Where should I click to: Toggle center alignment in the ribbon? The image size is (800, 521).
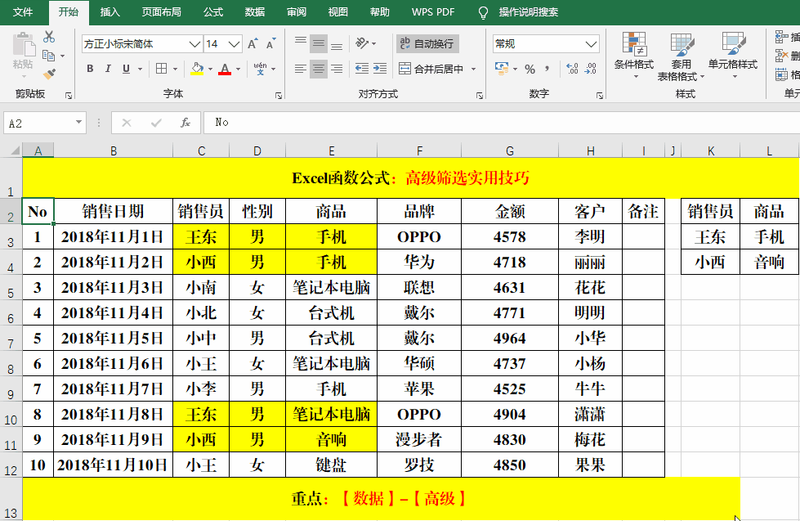tap(318, 70)
